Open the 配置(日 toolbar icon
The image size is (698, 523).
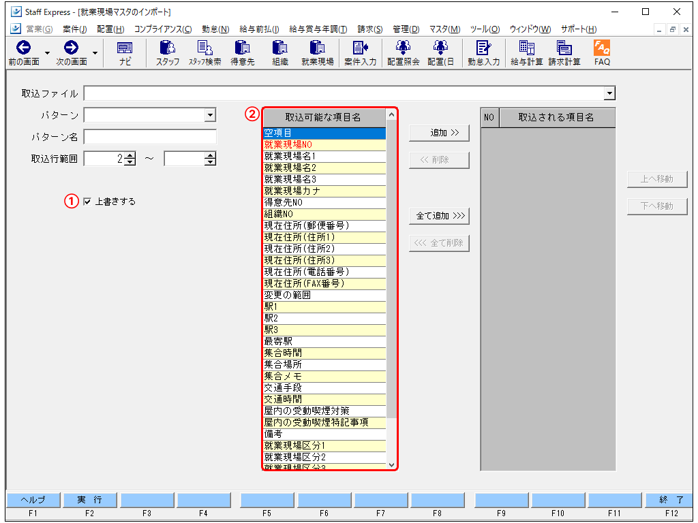[440, 48]
